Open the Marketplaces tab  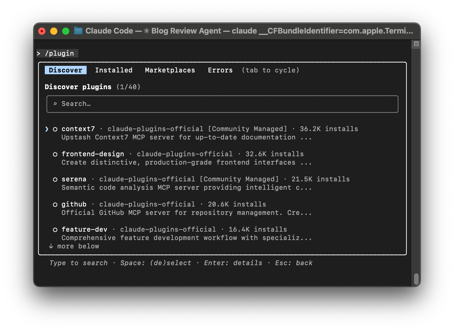(170, 70)
